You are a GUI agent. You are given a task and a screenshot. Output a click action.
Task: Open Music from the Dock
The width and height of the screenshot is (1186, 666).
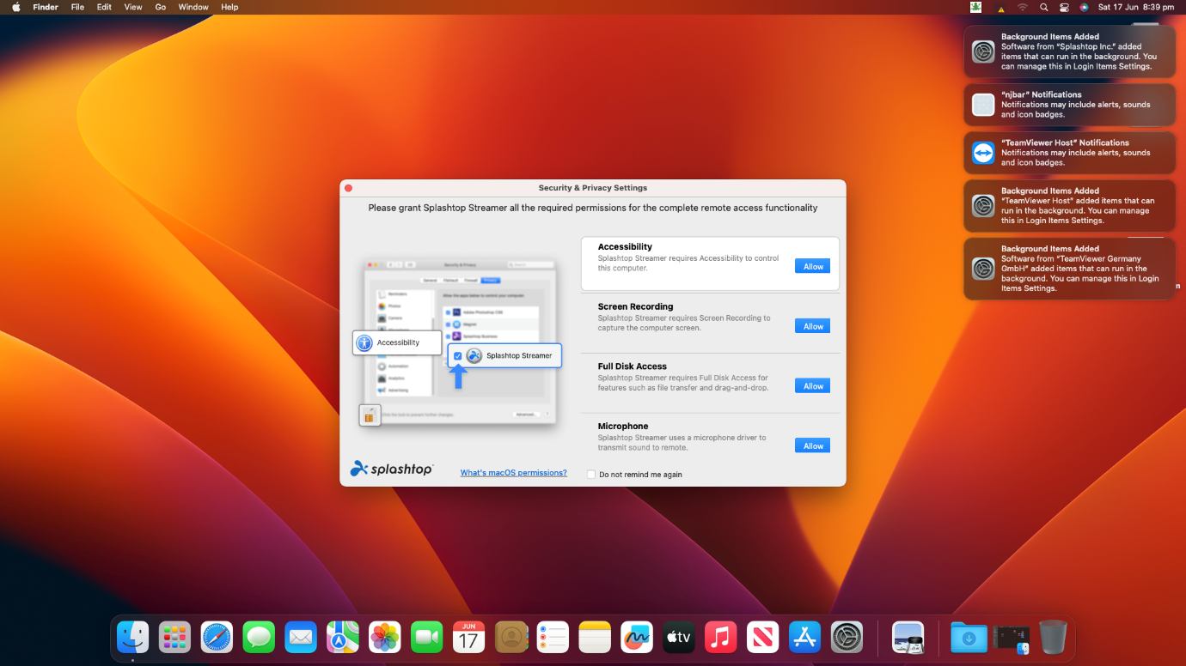point(721,637)
